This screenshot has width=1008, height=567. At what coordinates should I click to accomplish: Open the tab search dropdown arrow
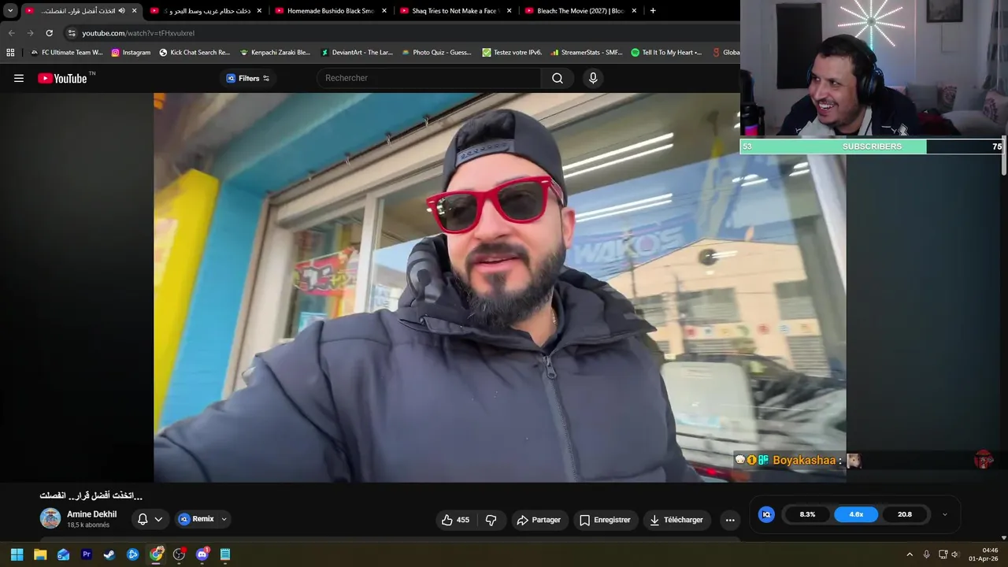10,11
